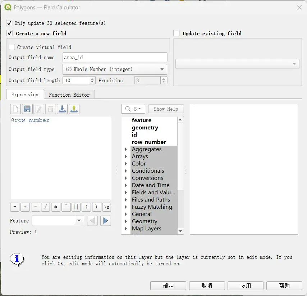This screenshot has width=307, height=296.
Task: Insert the plus operator
Action: tap(25, 207)
